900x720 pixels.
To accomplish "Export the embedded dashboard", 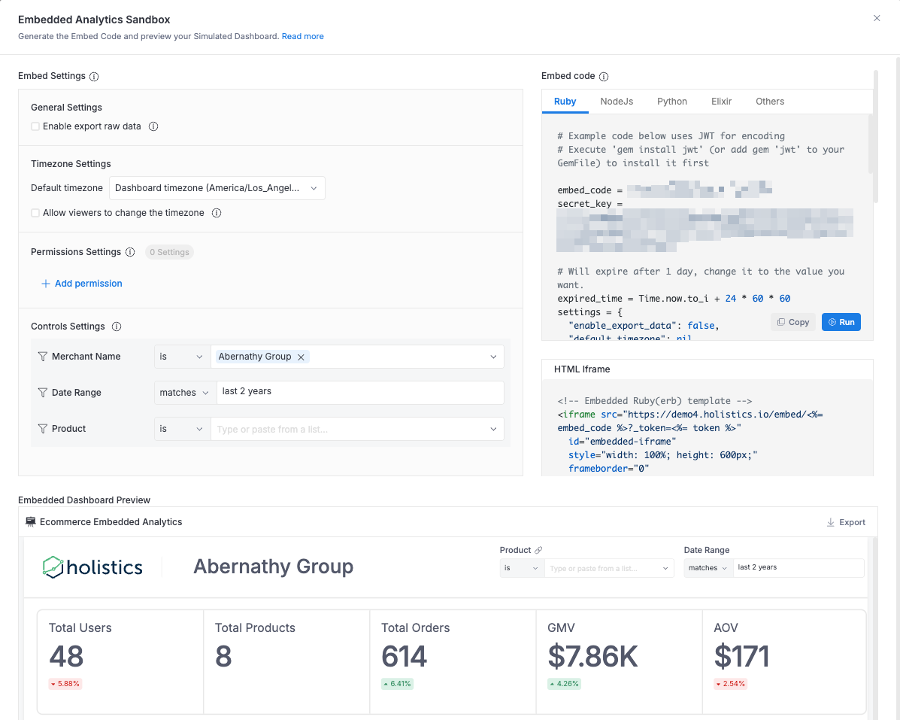I will tap(846, 522).
